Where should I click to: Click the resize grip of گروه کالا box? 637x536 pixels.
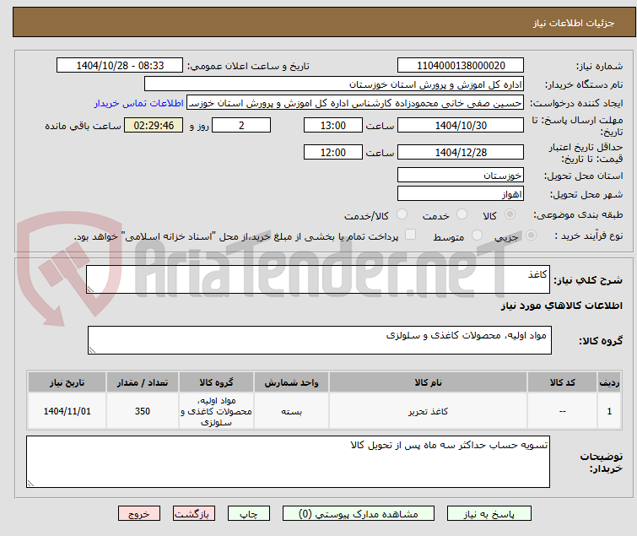[x=92, y=350]
